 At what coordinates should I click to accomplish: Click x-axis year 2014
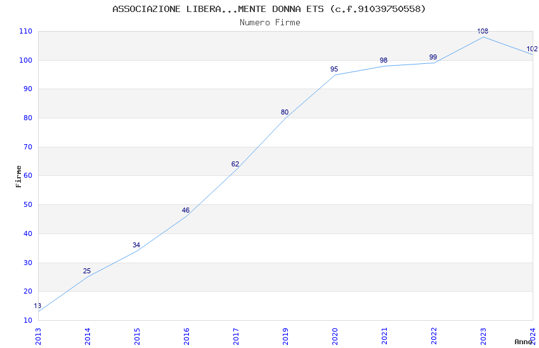(x=88, y=337)
